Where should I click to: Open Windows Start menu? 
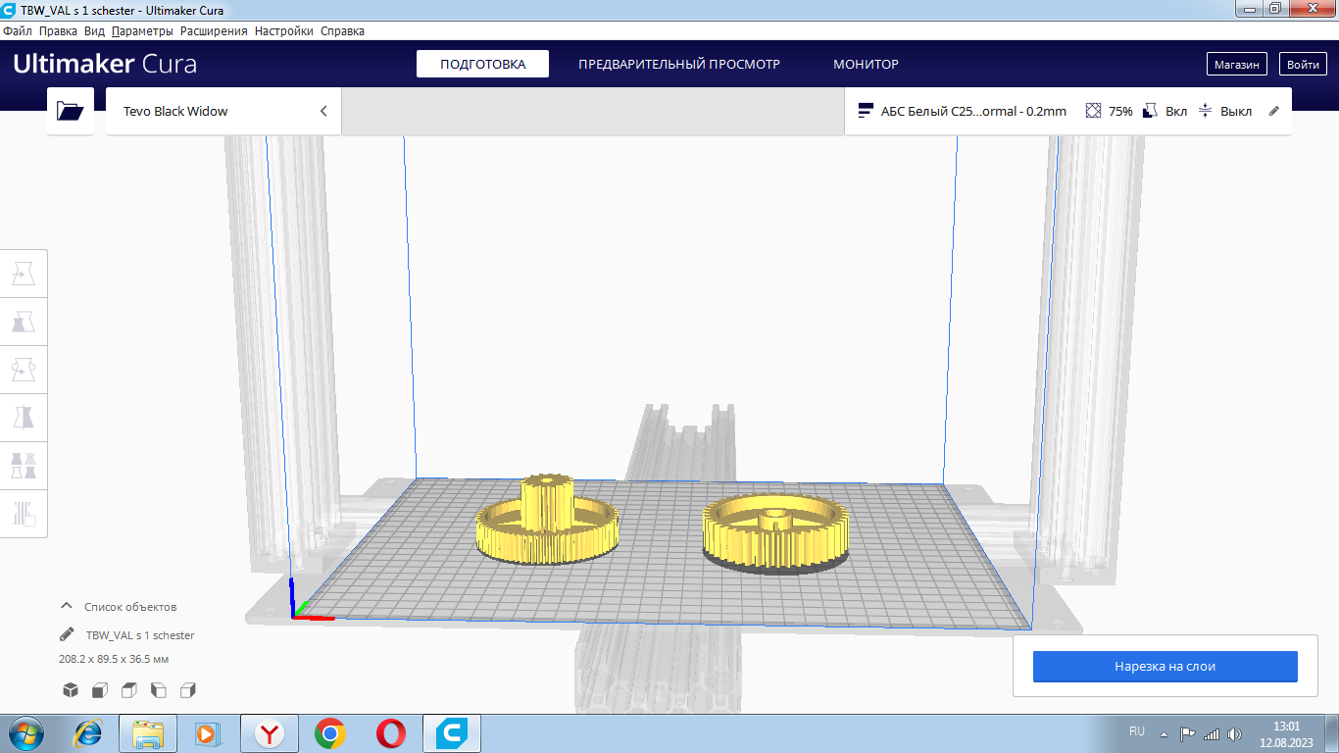(x=25, y=732)
